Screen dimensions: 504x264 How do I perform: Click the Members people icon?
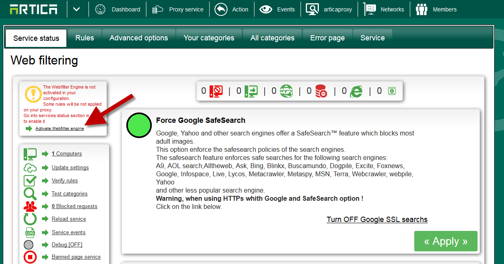pos(422,9)
